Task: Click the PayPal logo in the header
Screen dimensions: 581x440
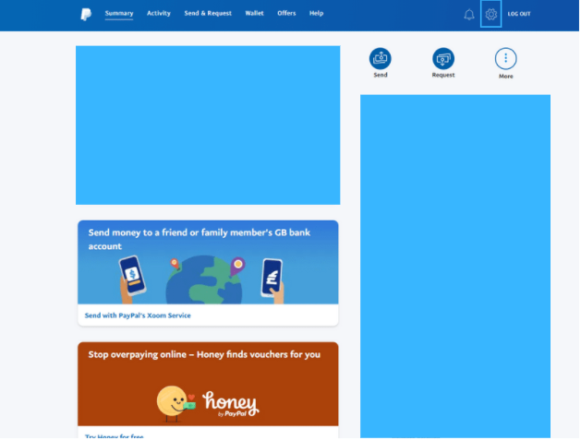Action: tap(86, 14)
